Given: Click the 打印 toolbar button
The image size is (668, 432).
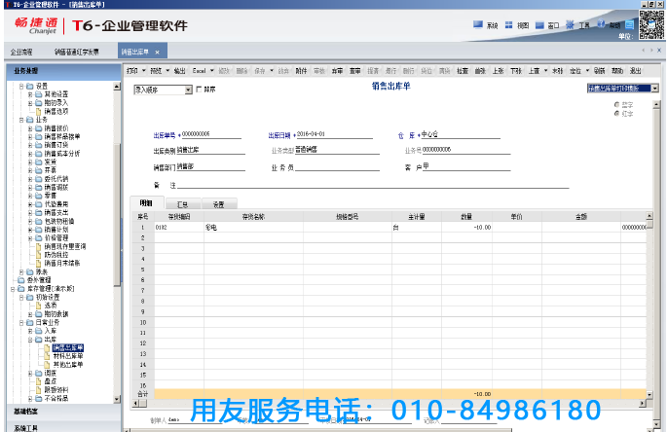Looking at the screenshot, I should (x=132, y=71).
